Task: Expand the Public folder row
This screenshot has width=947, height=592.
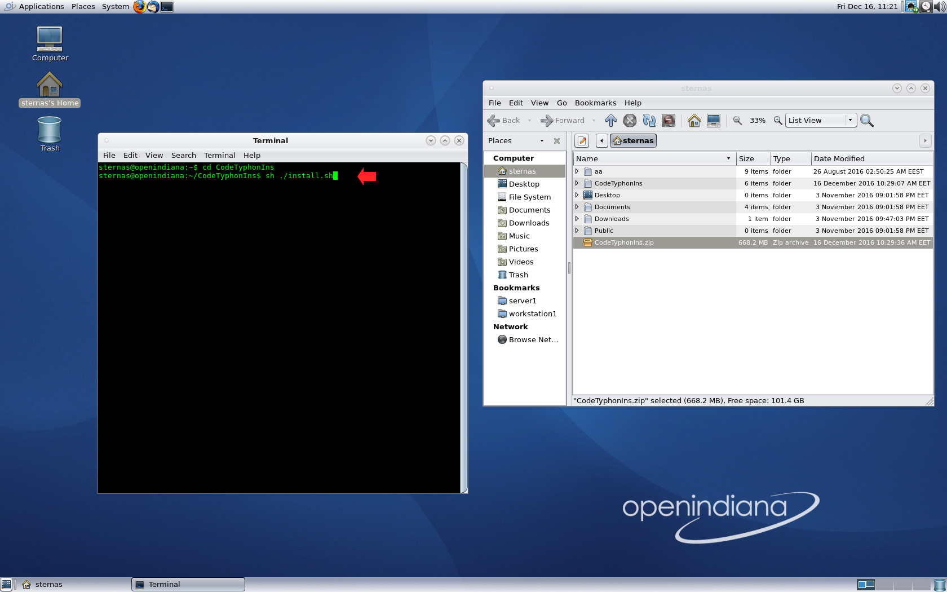Action: tap(577, 231)
